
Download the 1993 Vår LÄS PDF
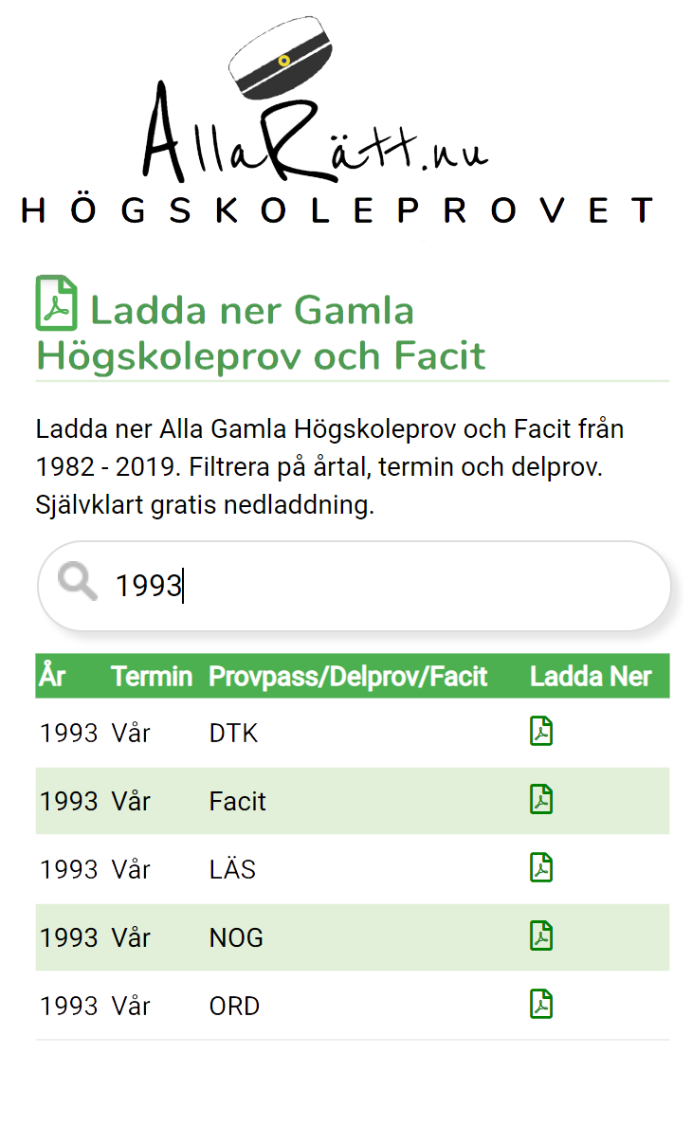pyautogui.click(x=540, y=868)
